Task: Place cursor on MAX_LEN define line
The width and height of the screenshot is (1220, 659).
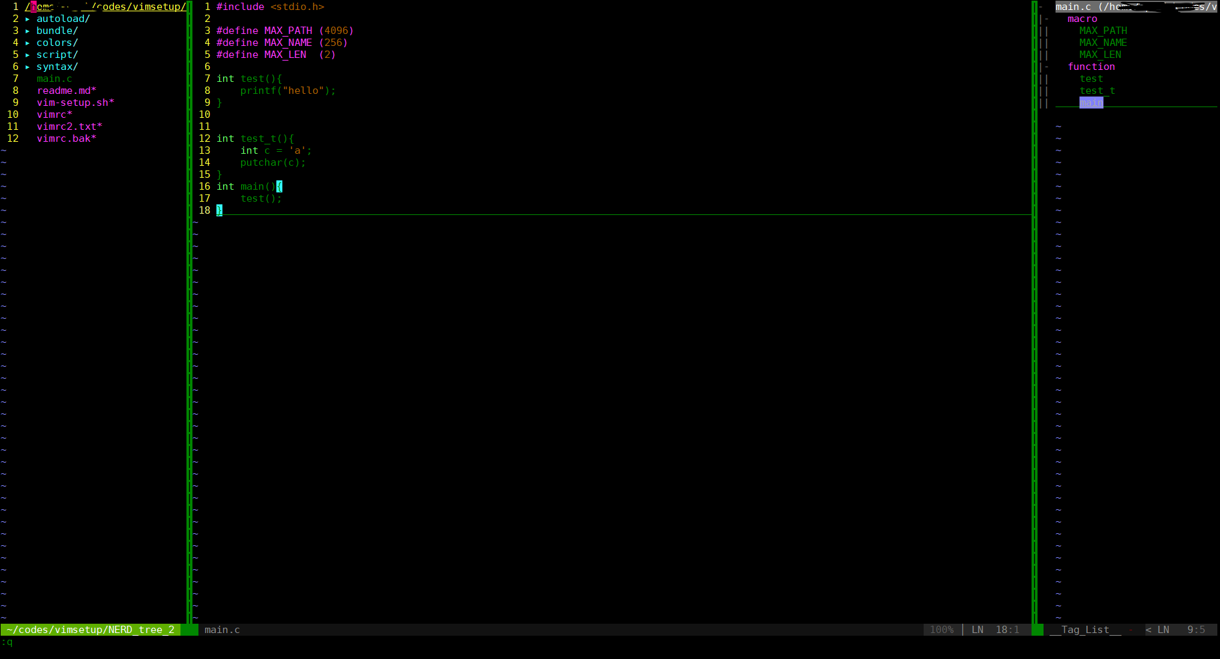Action: 276,55
